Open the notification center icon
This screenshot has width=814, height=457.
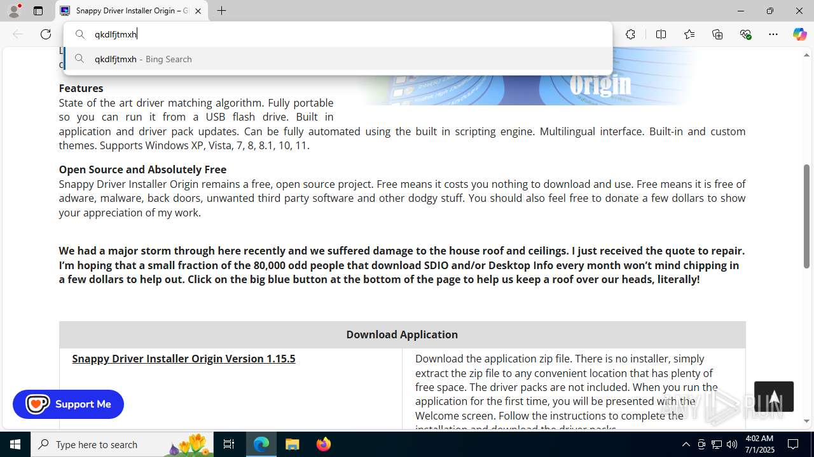794,444
